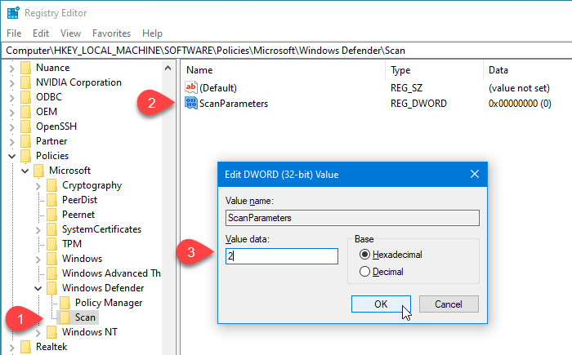
Task: Select the NVIDIA Corporation folder icon
Action: coord(25,82)
